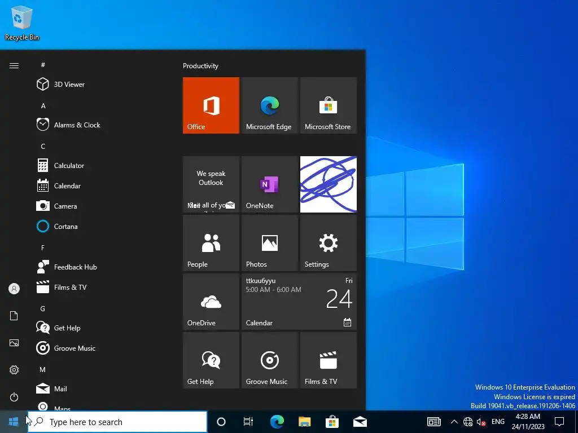This screenshot has height=433, width=578.
Task: Select the G letter header in the app list
Action: [x=43, y=308]
